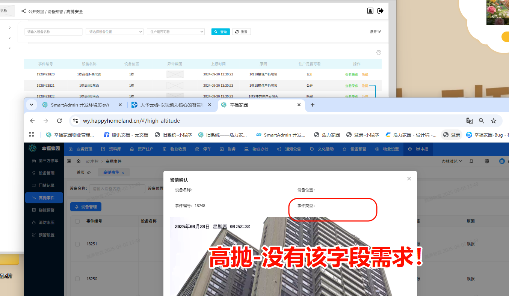Viewport: 509px width, 296px height.
Task: Check the box for event 18250
Action: [x=77, y=279]
